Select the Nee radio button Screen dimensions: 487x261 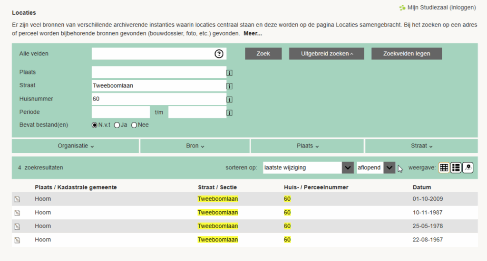tap(134, 125)
